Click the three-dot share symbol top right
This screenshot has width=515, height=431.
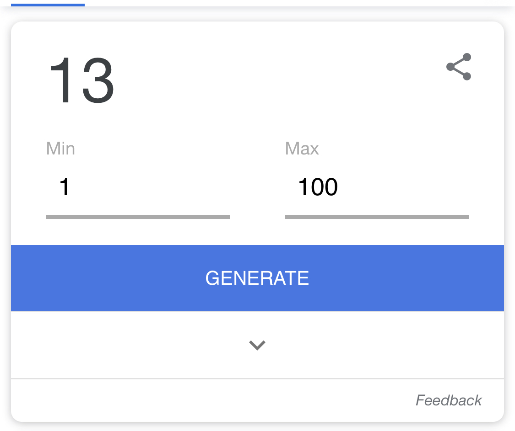(x=459, y=67)
